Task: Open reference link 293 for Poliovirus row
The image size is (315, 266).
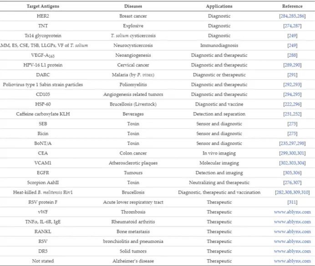Action: (x=297, y=85)
